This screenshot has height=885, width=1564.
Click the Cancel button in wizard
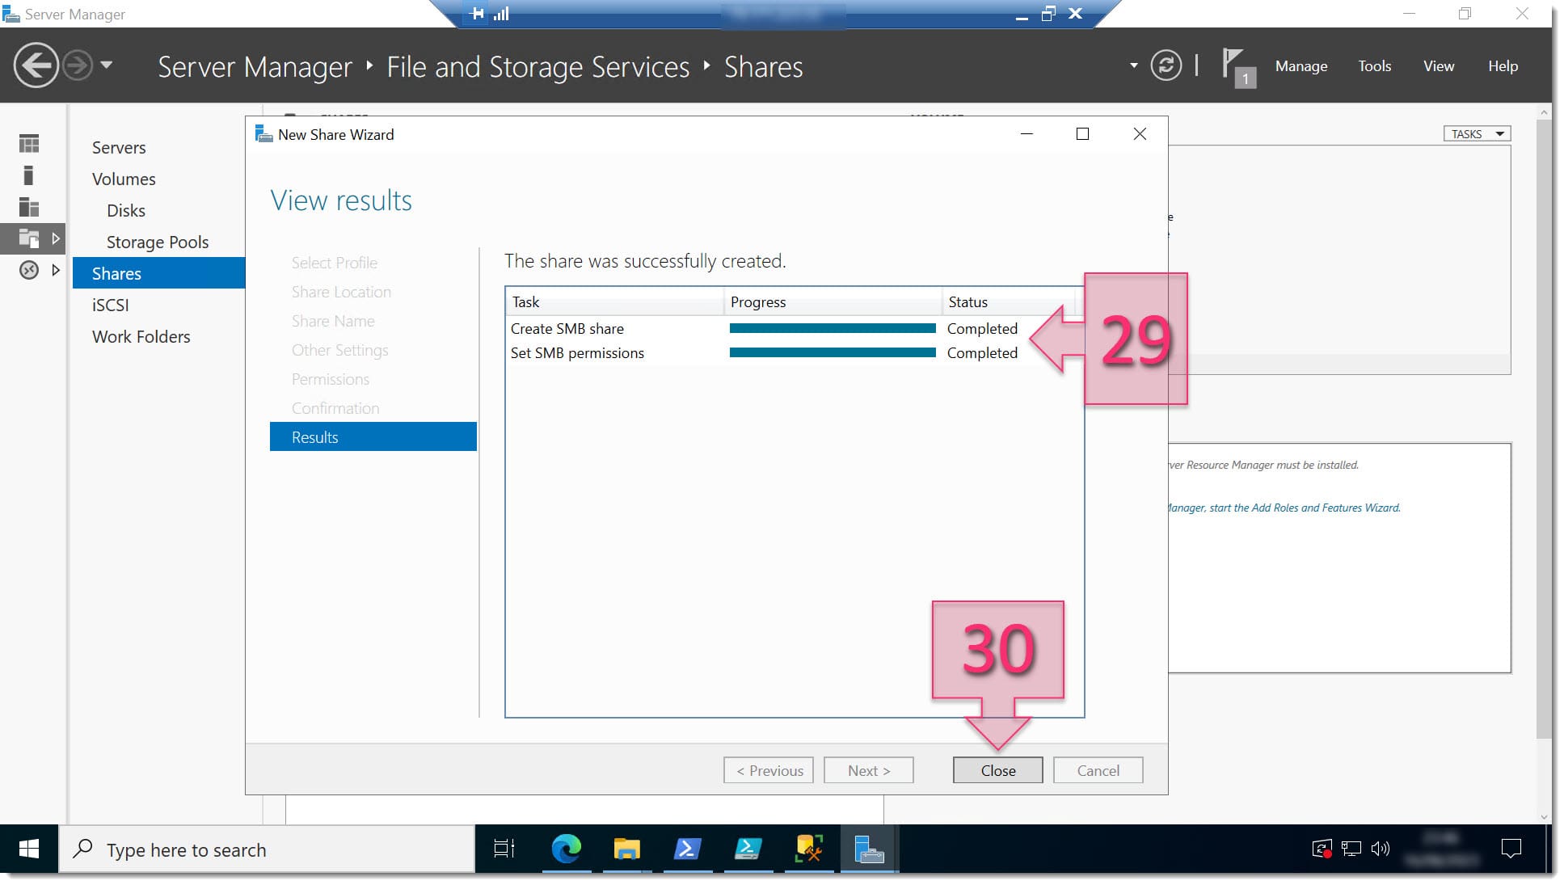[1098, 770]
